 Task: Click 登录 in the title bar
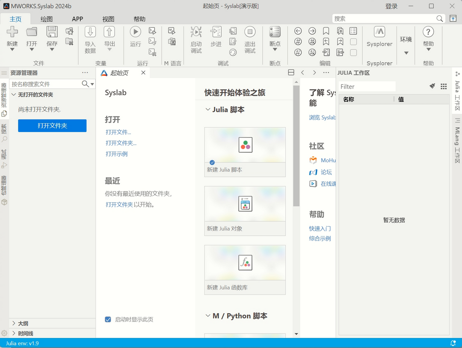(x=391, y=6)
